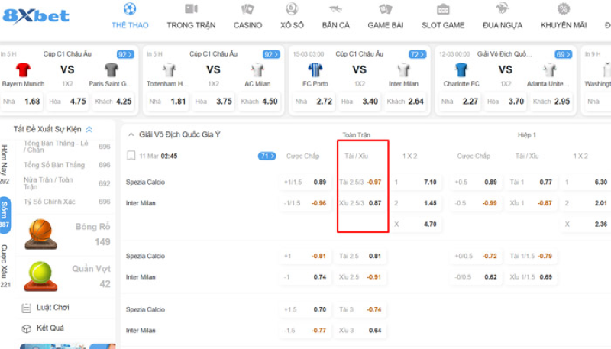Screen dimensions: 611x349
Task: Select Tài 2.5/3 odds -0.97
Action: (360, 183)
